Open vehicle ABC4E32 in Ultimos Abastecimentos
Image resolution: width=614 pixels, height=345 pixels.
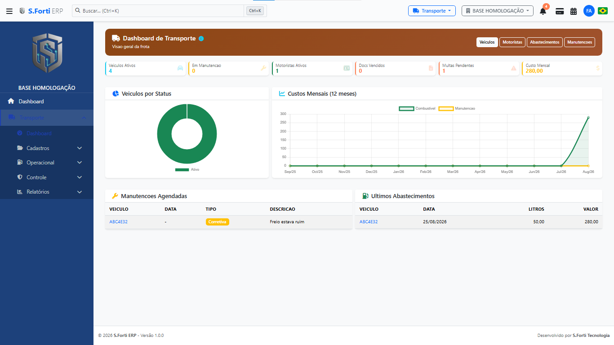pyautogui.click(x=369, y=222)
